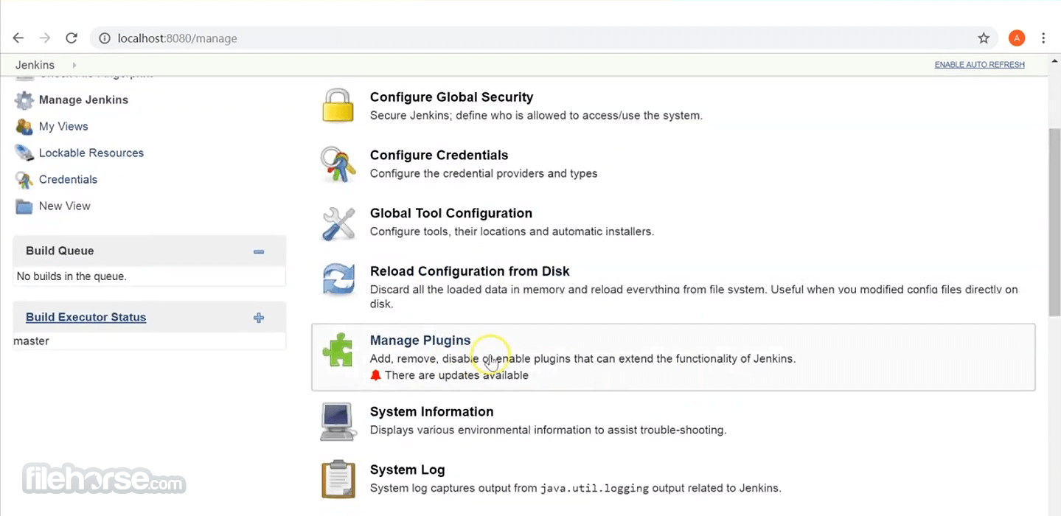This screenshot has width=1061, height=516.
Task: Click the browser forward arrow
Action: [45, 38]
